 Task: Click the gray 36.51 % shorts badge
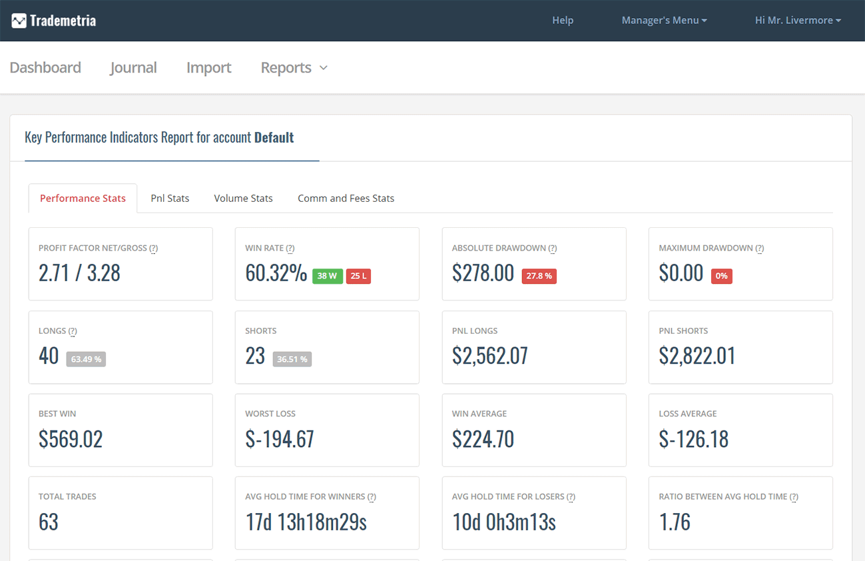point(292,359)
